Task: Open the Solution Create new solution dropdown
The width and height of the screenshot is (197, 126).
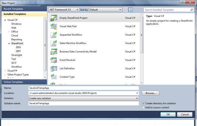Action: tap(84, 98)
